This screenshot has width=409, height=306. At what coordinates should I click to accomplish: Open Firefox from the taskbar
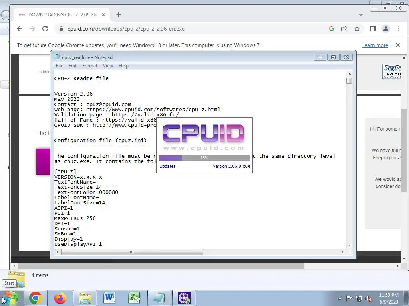60,298
